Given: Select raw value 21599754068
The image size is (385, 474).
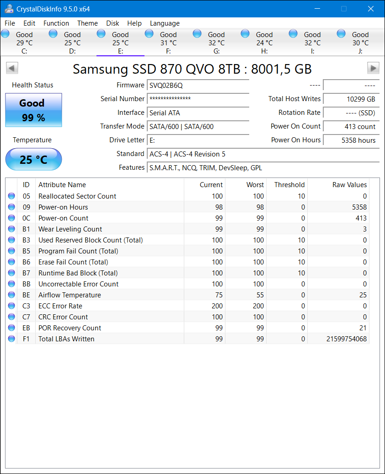Looking at the screenshot, I should pos(346,339).
